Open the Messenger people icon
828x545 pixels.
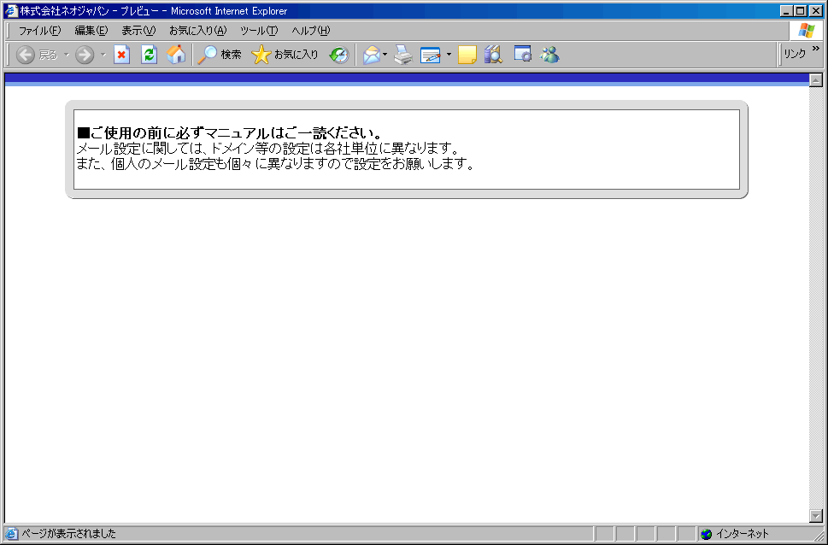549,55
